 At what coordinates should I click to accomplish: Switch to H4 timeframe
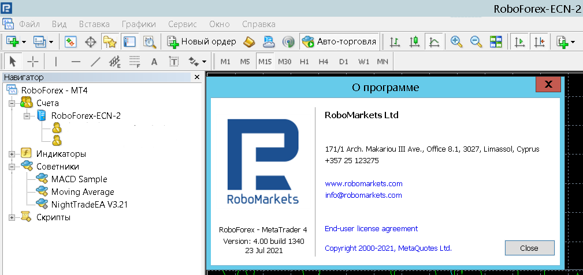324,62
